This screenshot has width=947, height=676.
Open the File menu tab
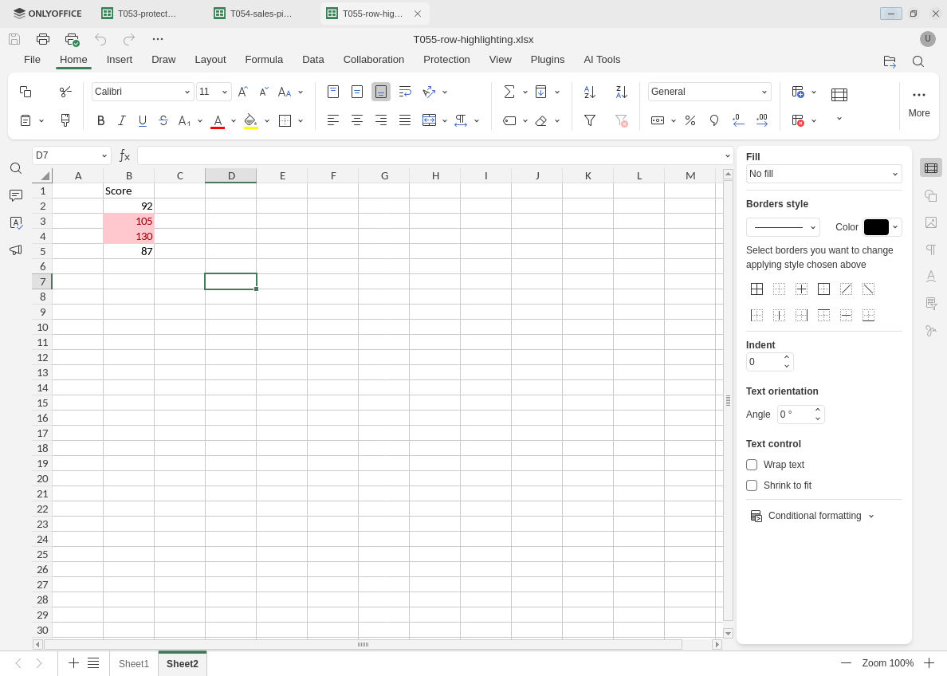[x=32, y=60]
